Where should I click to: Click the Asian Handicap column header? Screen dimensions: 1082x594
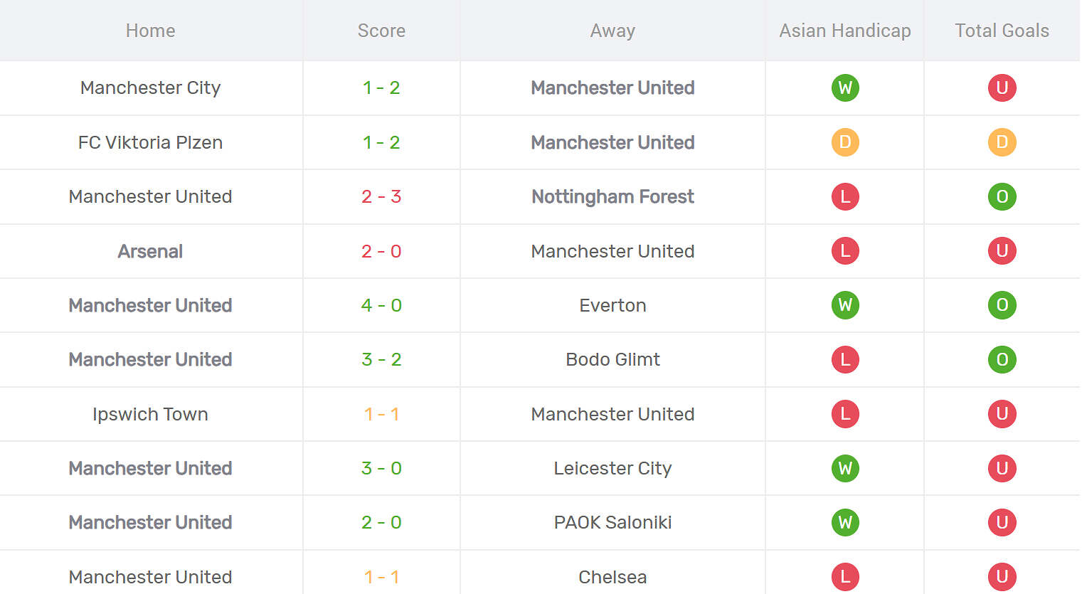[x=845, y=31]
